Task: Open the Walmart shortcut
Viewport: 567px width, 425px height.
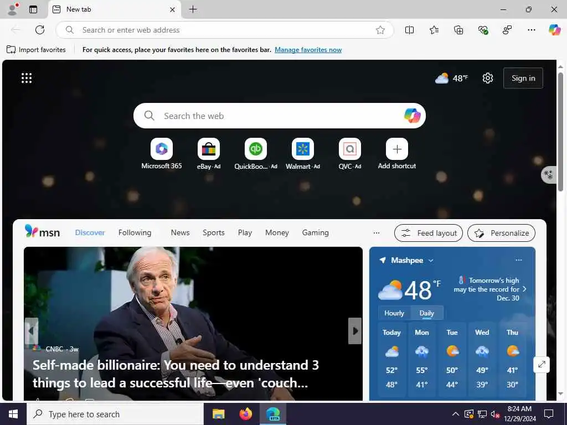Action: click(x=303, y=154)
